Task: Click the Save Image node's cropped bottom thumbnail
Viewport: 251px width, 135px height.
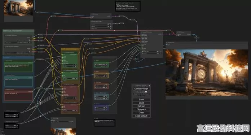Action: point(63,131)
